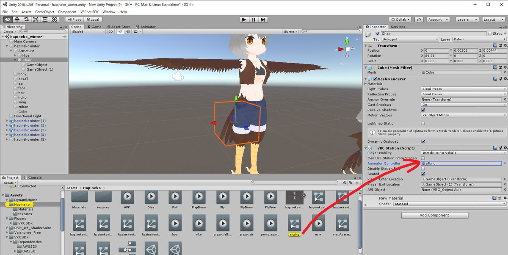Click the Add Component button
The height and width of the screenshot is (255, 508).
434,215
